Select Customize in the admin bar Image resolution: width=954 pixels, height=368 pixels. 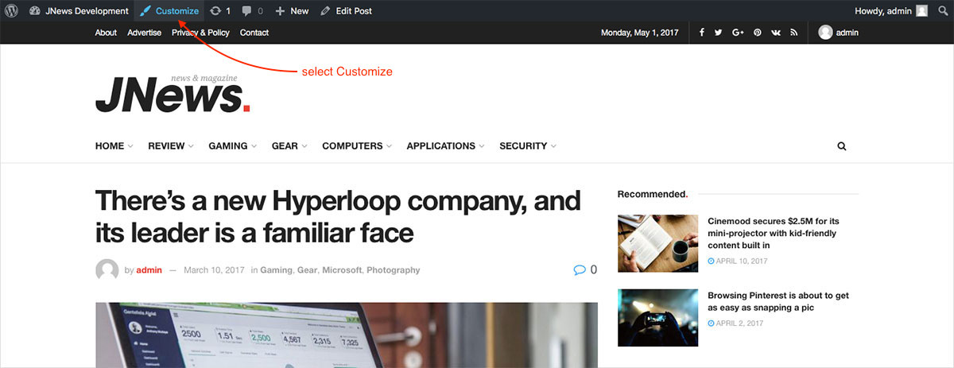point(170,11)
